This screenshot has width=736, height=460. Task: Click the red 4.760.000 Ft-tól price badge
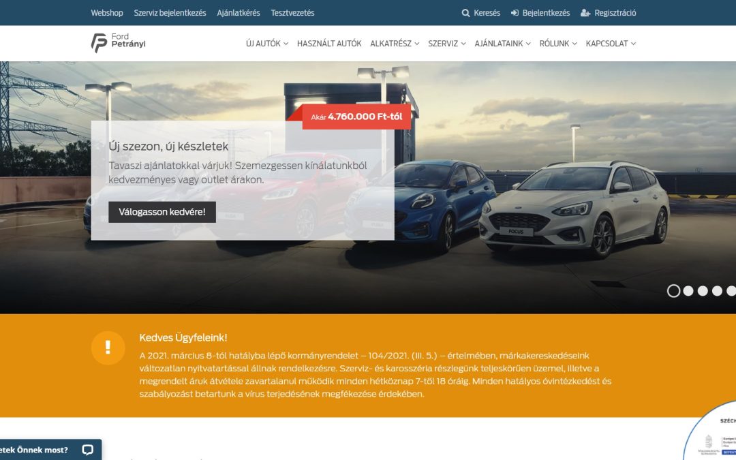coord(356,117)
